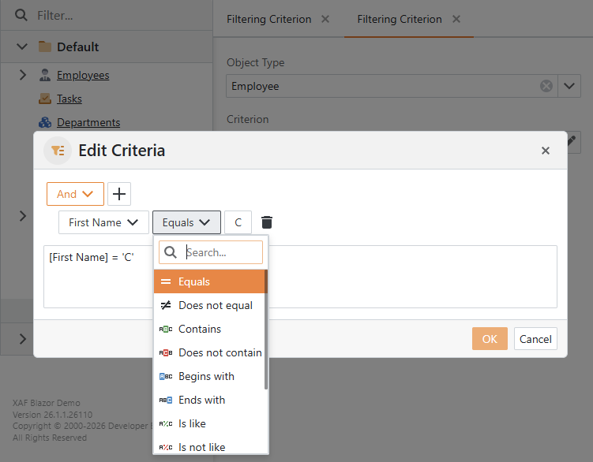Click the Tasks checklist icon
This screenshot has width=593, height=462.
click(x=45, y=99)
